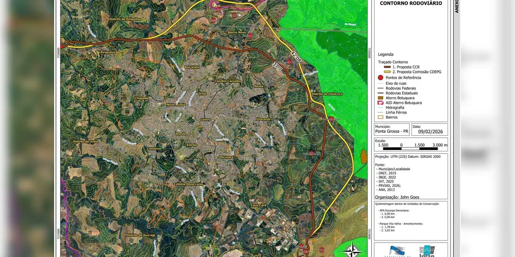The width and height of the screenshot is (515, 257).
Task: Click the Distrito de Piriquitos map label
Action: [x=125, y=20]
